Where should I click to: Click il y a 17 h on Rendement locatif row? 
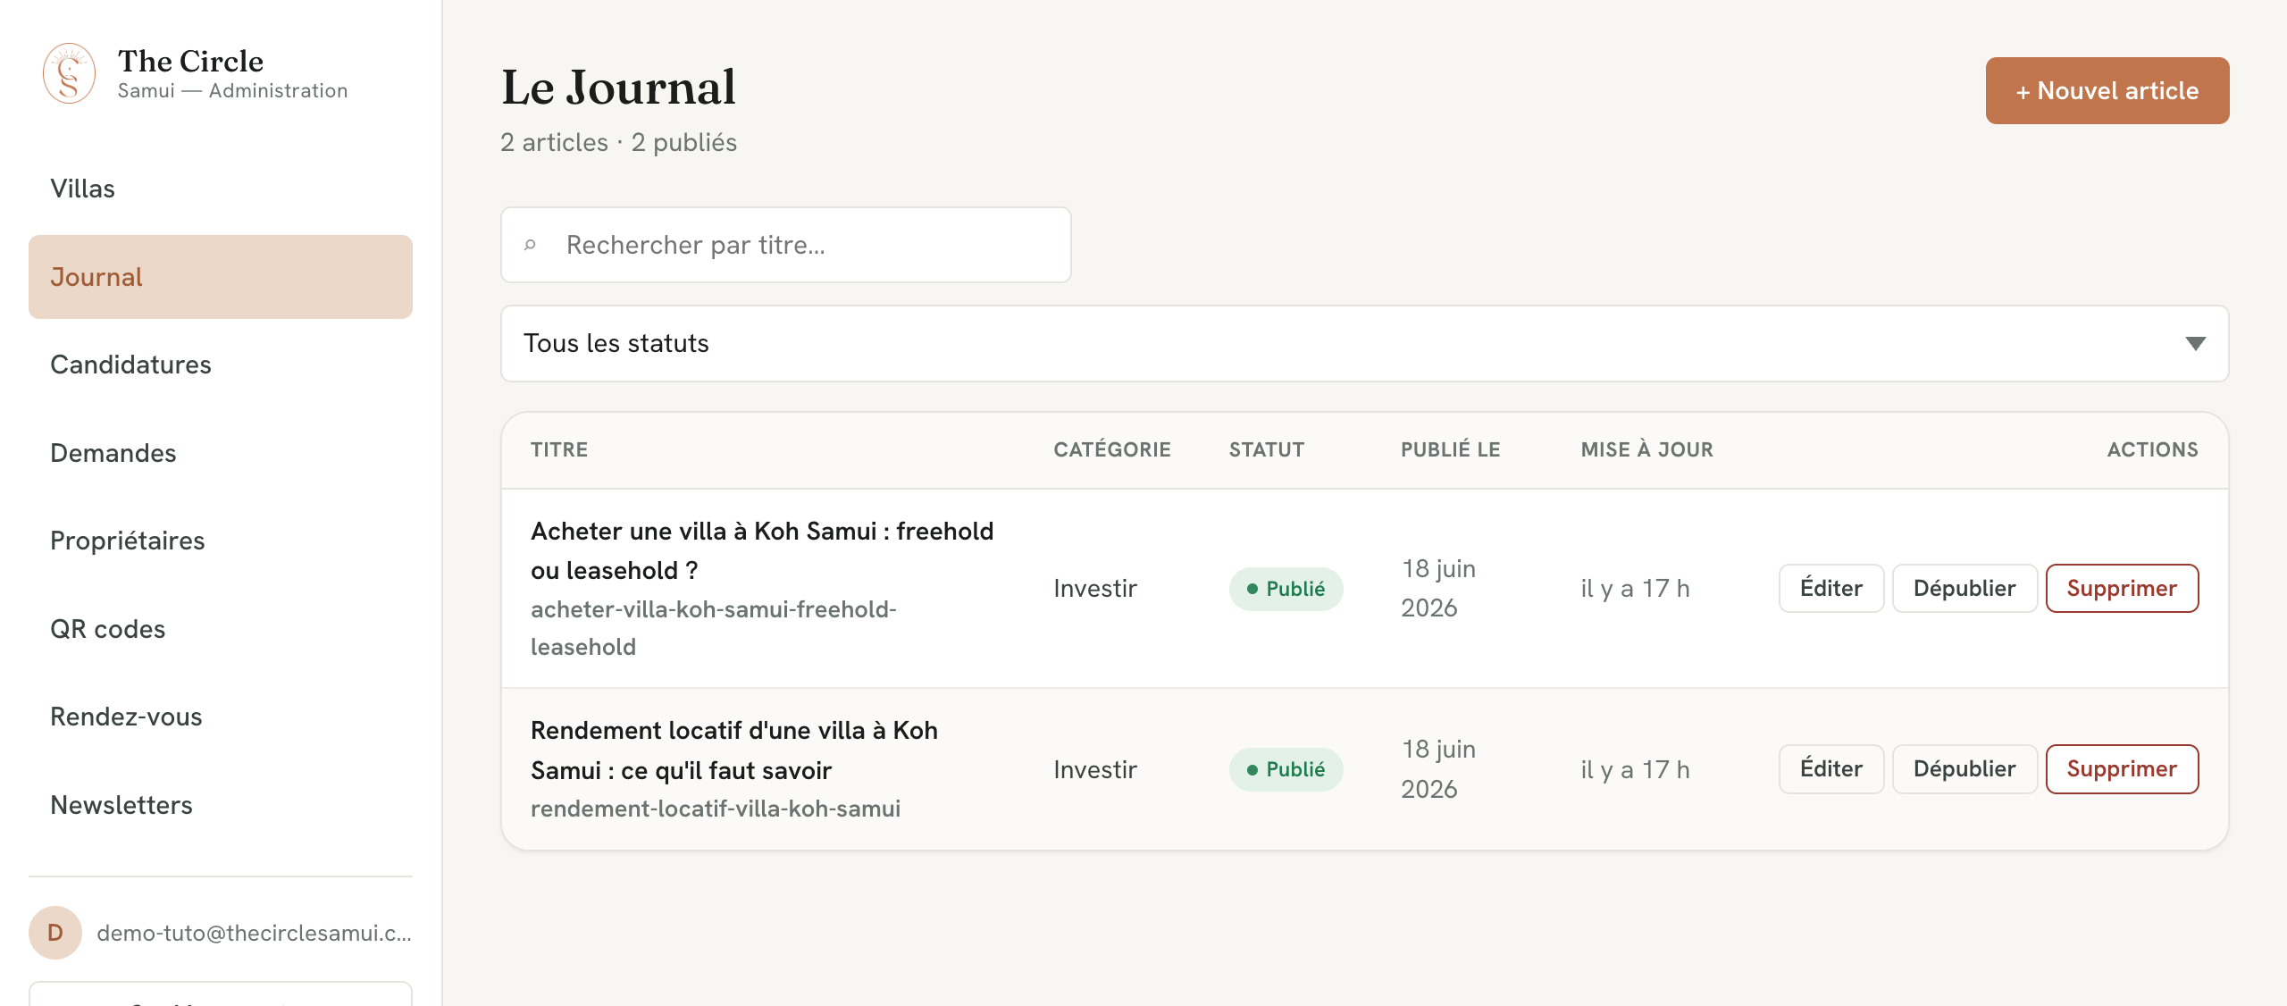coord(1635,769)
